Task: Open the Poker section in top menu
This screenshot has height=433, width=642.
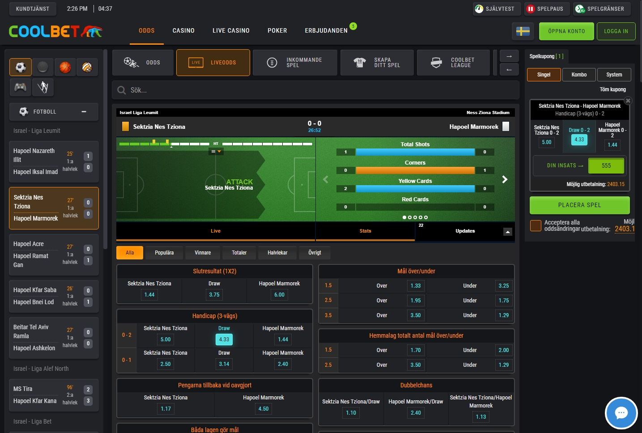Action: pyautogui.click(x=277, y=30)
